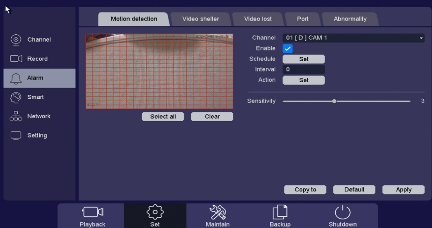Click the Network topology icon

[16, 116]
